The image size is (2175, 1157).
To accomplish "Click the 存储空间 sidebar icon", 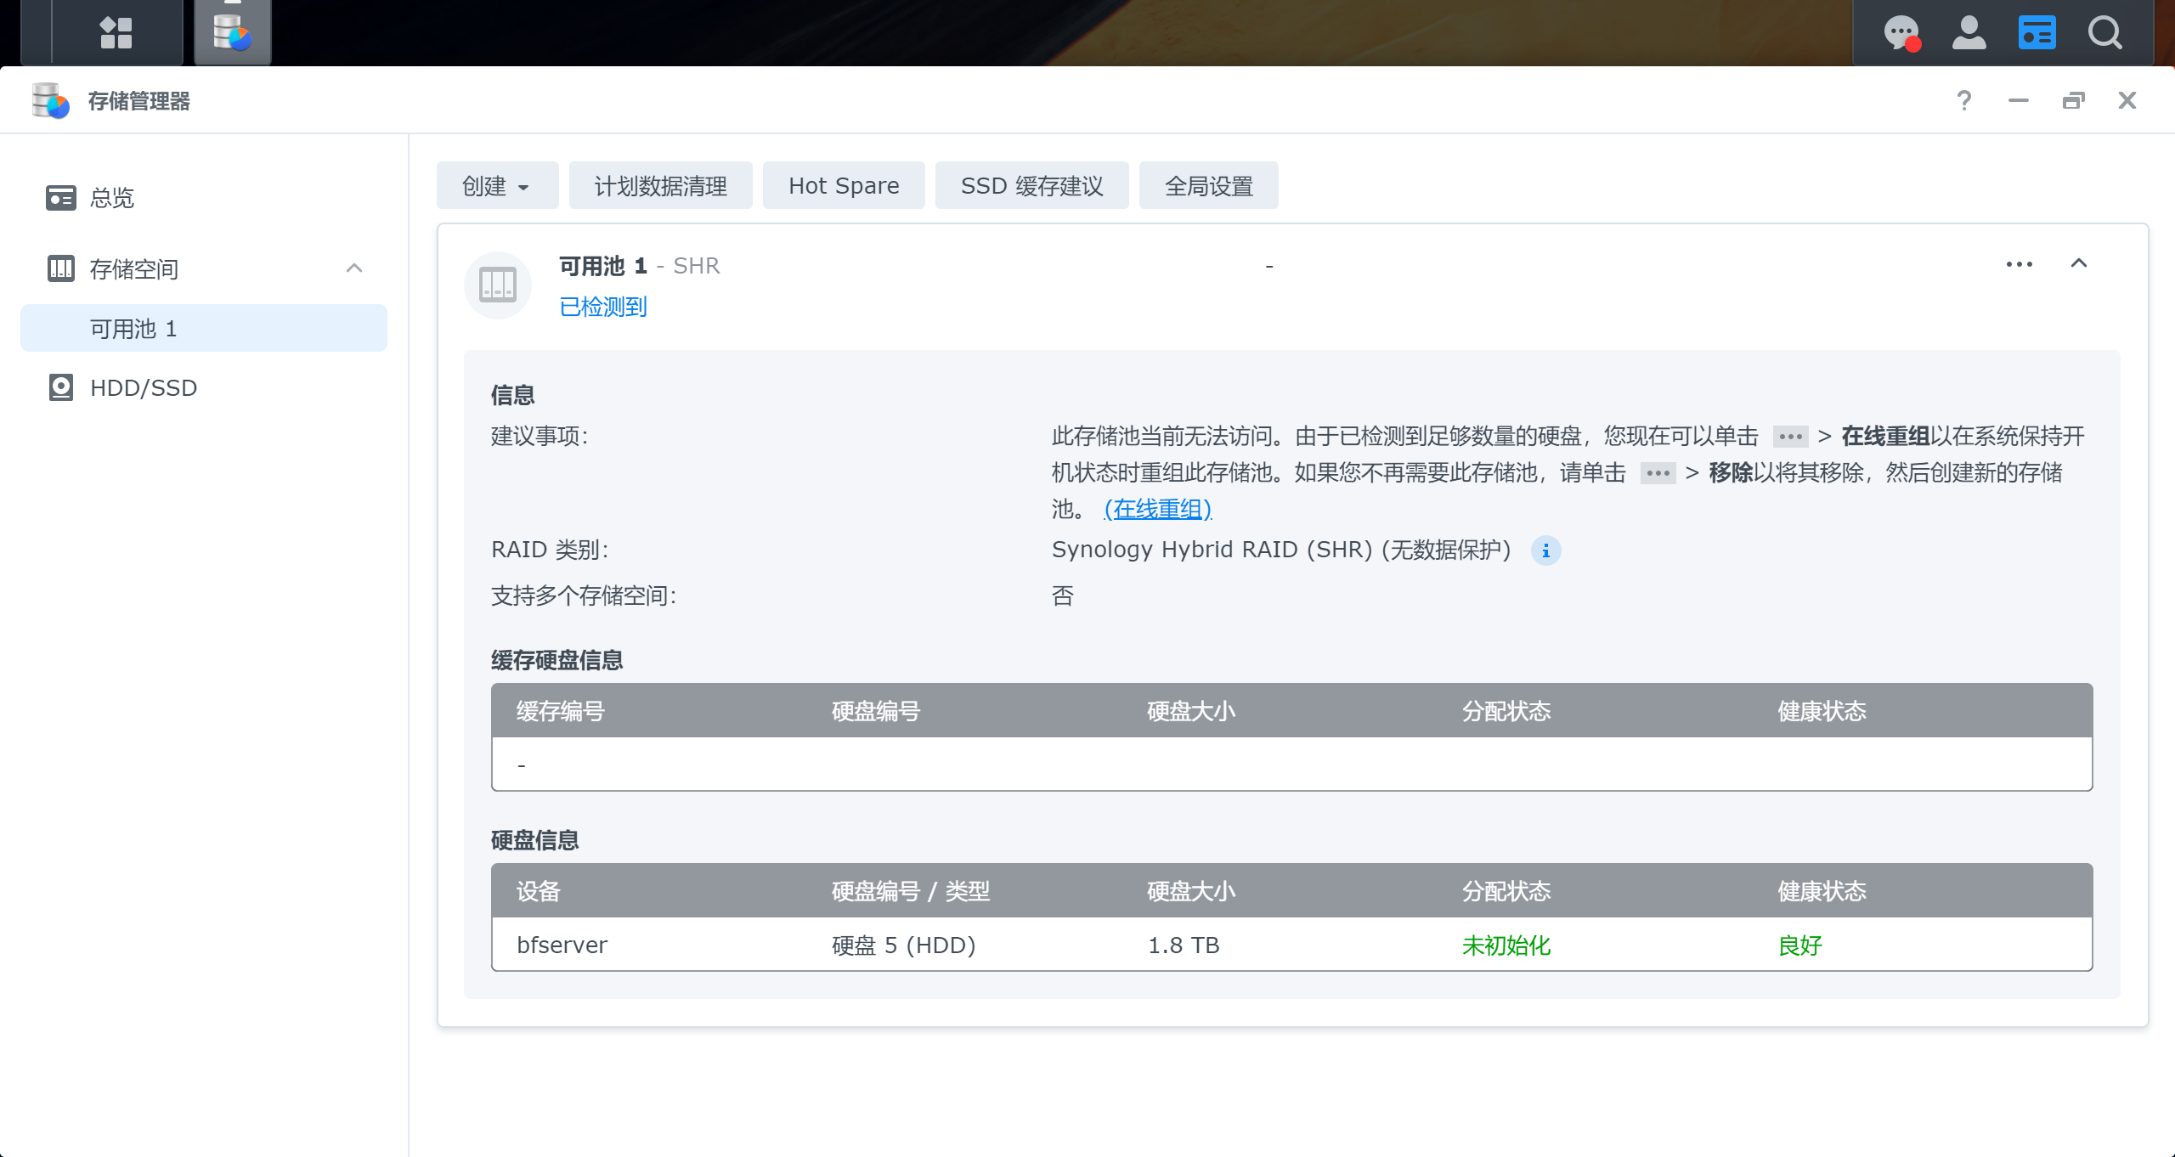I will tap(60, 268).
